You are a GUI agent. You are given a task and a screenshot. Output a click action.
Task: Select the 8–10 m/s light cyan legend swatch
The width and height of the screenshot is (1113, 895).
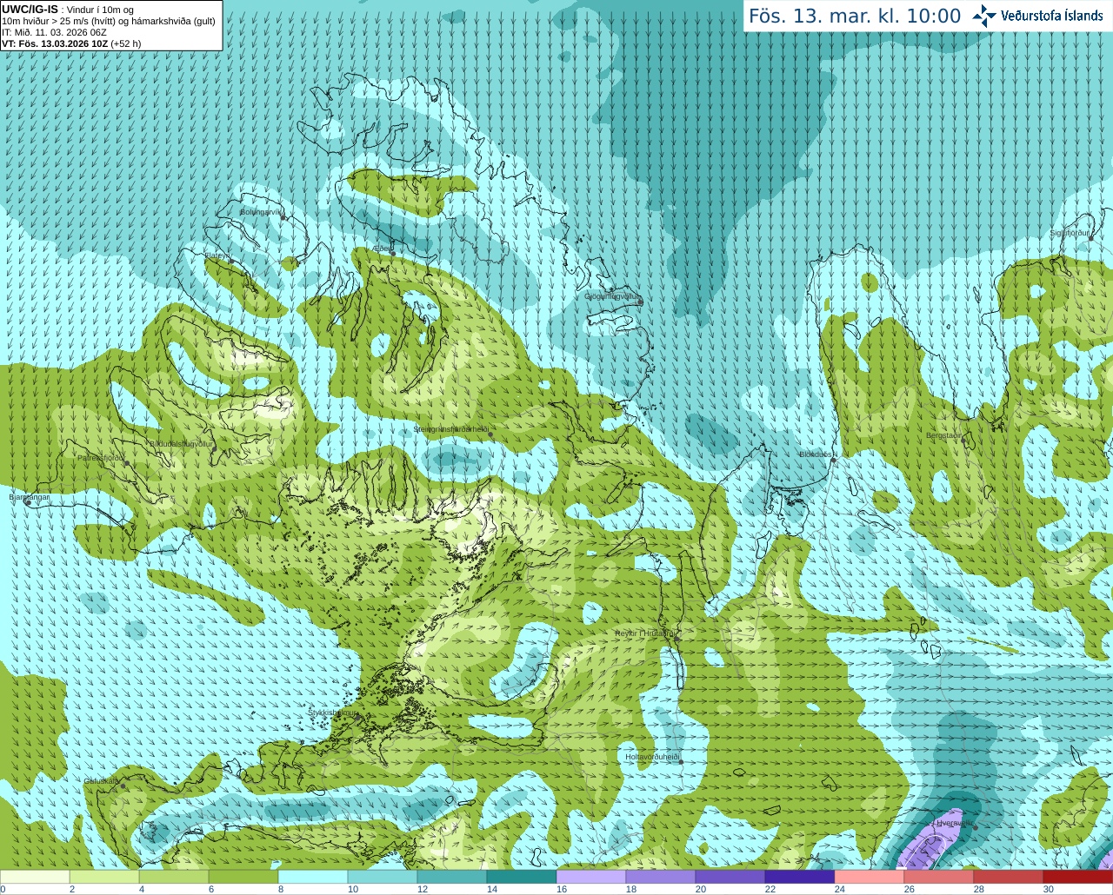[x=313, y=877]
